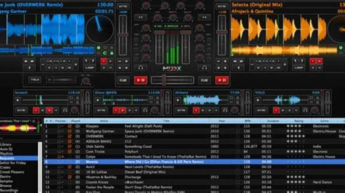Toggle Played checkbox for Klaypex track
The image size is (345, 193).
(69, 126)
